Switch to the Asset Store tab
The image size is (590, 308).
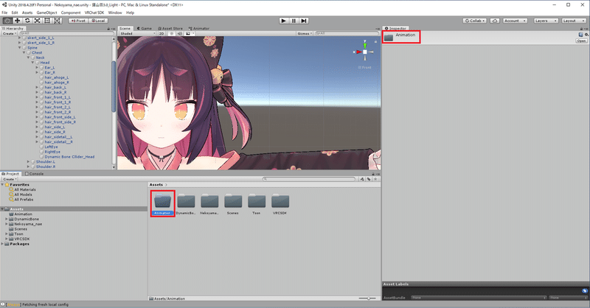[x=170, y=28]
